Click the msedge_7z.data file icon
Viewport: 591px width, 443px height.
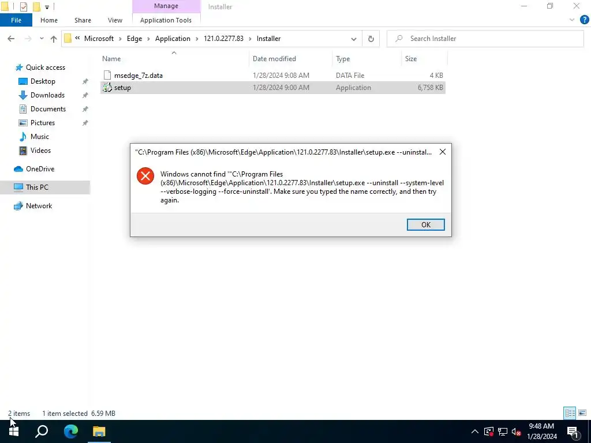click(x=107, y=76)
